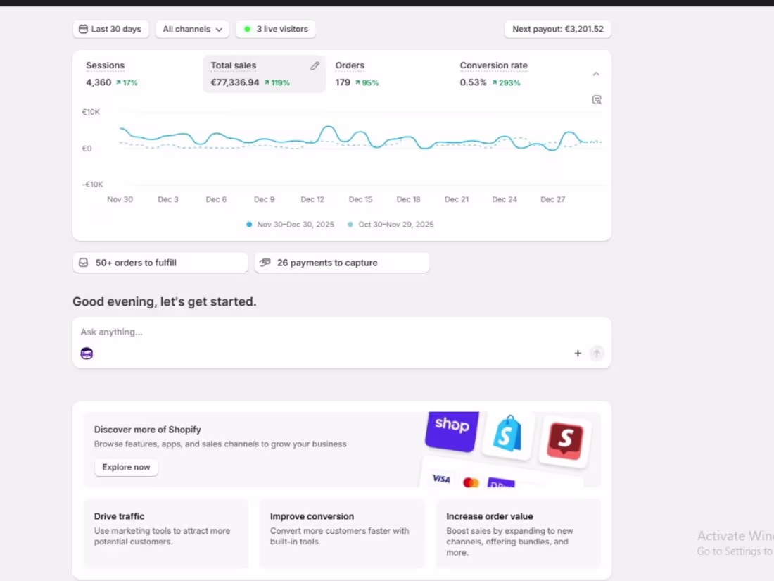Click the Discover more of Shopify heading
Viewport: 774px width, 581px height.
(x=148, y=430)
